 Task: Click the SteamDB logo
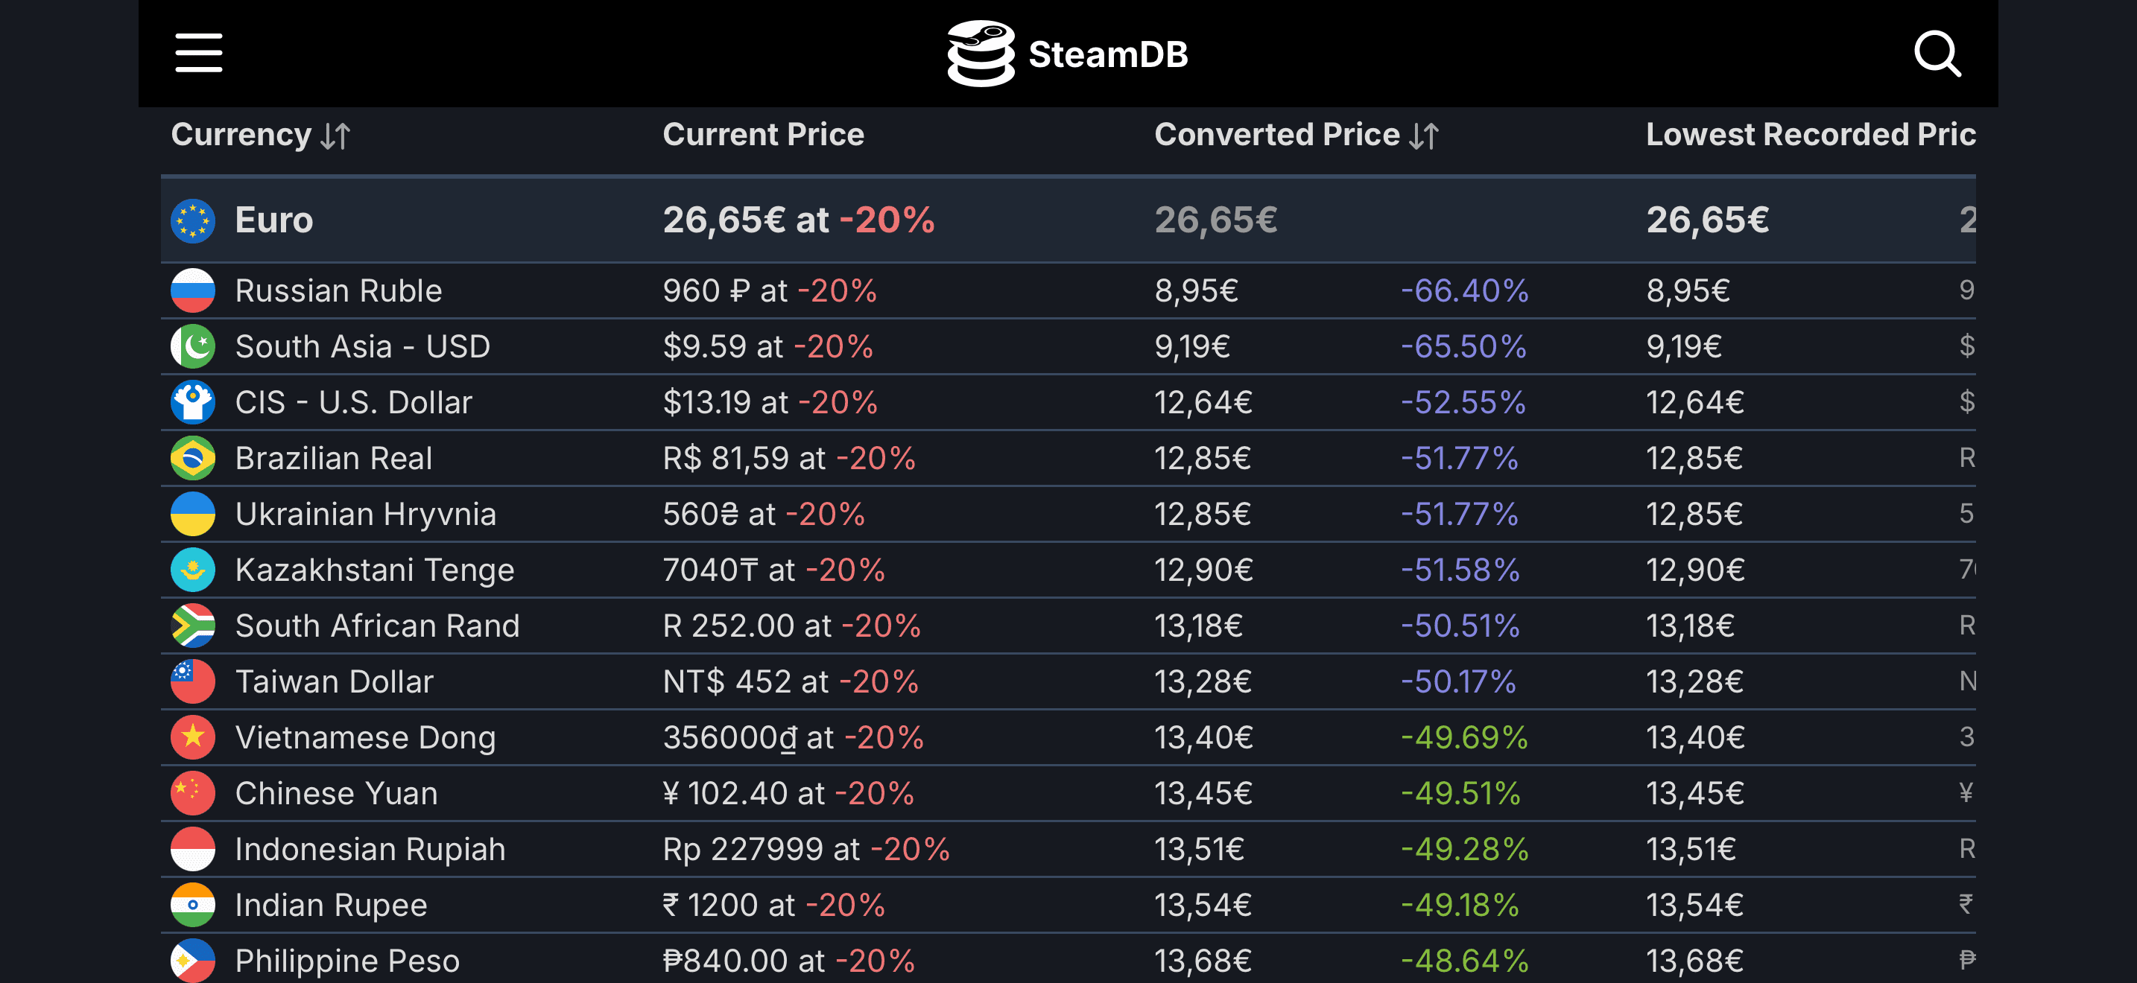click(1068, 54)
